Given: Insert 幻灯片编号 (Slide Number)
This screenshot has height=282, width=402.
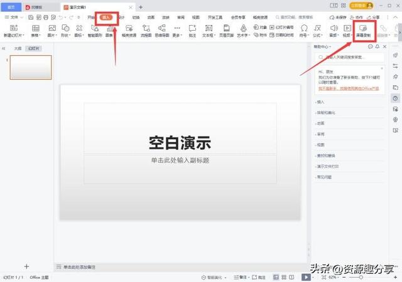Looking at the screenshot, I should 282,27.
